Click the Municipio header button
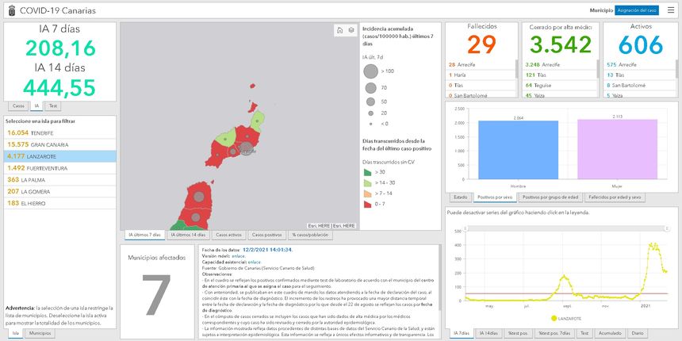This screenshot has height=341, width=682. coord(600,10)
